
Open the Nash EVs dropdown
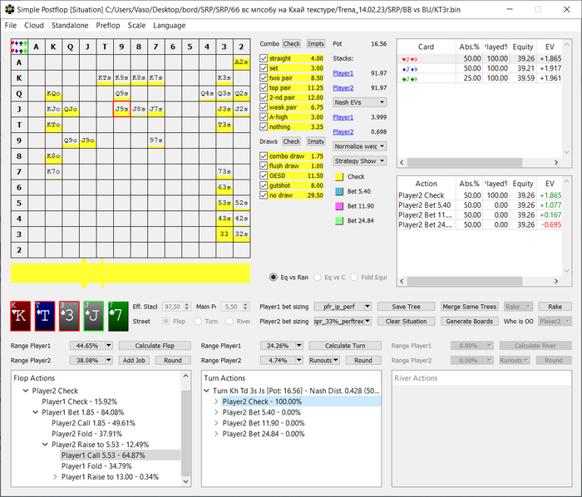pyautogui.click(x=358, y=102)
